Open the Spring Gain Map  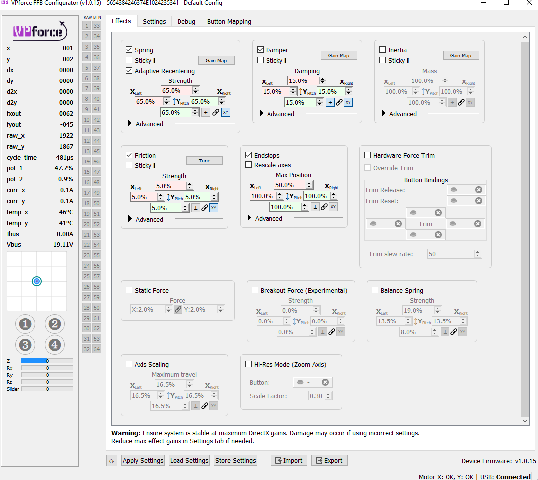pos(216,60)
